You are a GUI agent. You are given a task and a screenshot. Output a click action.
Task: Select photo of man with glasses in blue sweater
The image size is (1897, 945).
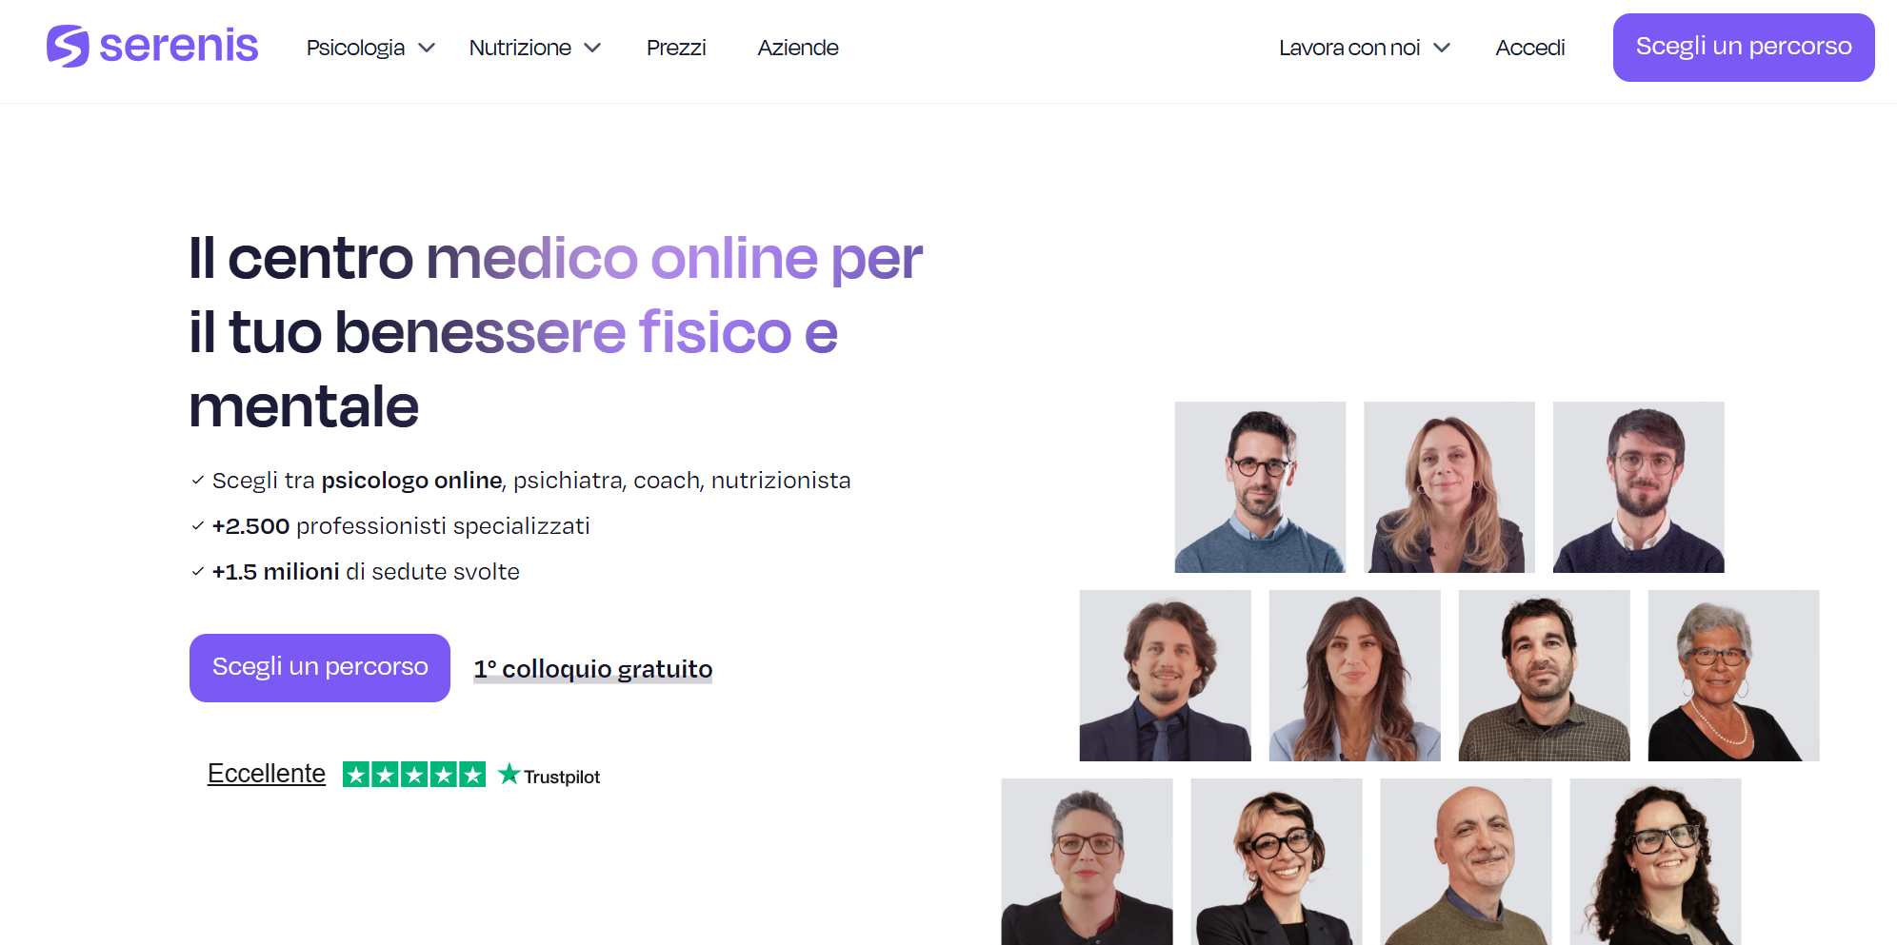1260,487
